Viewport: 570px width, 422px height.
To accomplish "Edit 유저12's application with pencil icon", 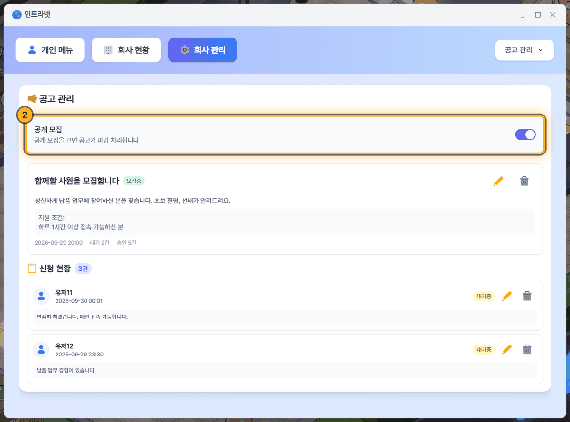I will [507, 350].
